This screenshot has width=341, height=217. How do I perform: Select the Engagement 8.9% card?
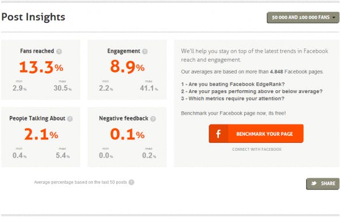click(x=127, y=70)
